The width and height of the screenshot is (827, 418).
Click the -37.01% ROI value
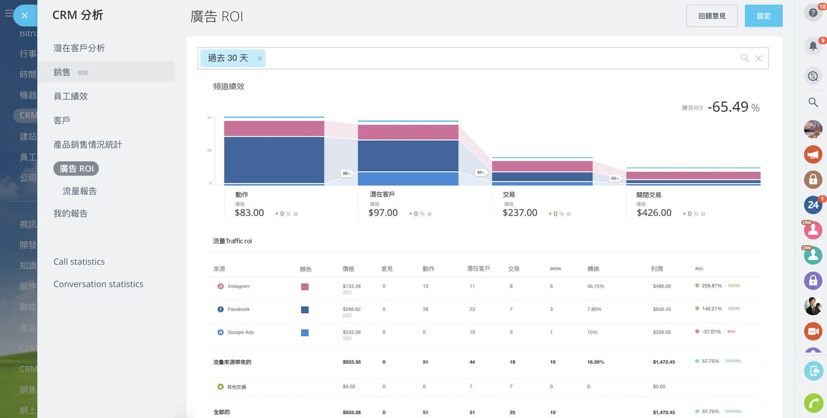(x=712, y=332)
